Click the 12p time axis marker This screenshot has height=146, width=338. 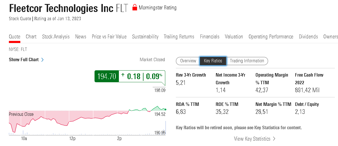[72, 139]
